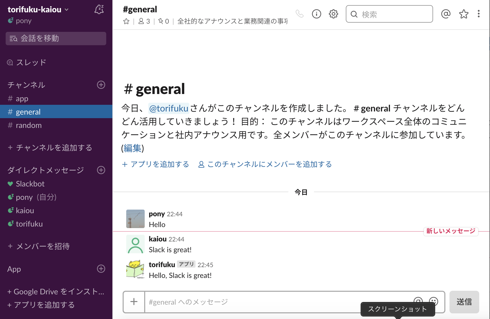The width and height of the screenshot is (490, 319).
Task: Click 'Slack is great!' message by kaiou
Action: [x=170, y=250]
